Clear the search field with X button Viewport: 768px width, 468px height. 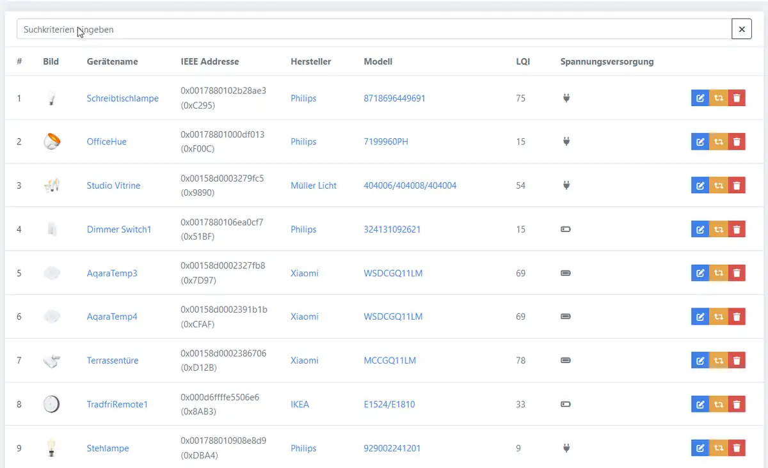click(x=742, y=29)
